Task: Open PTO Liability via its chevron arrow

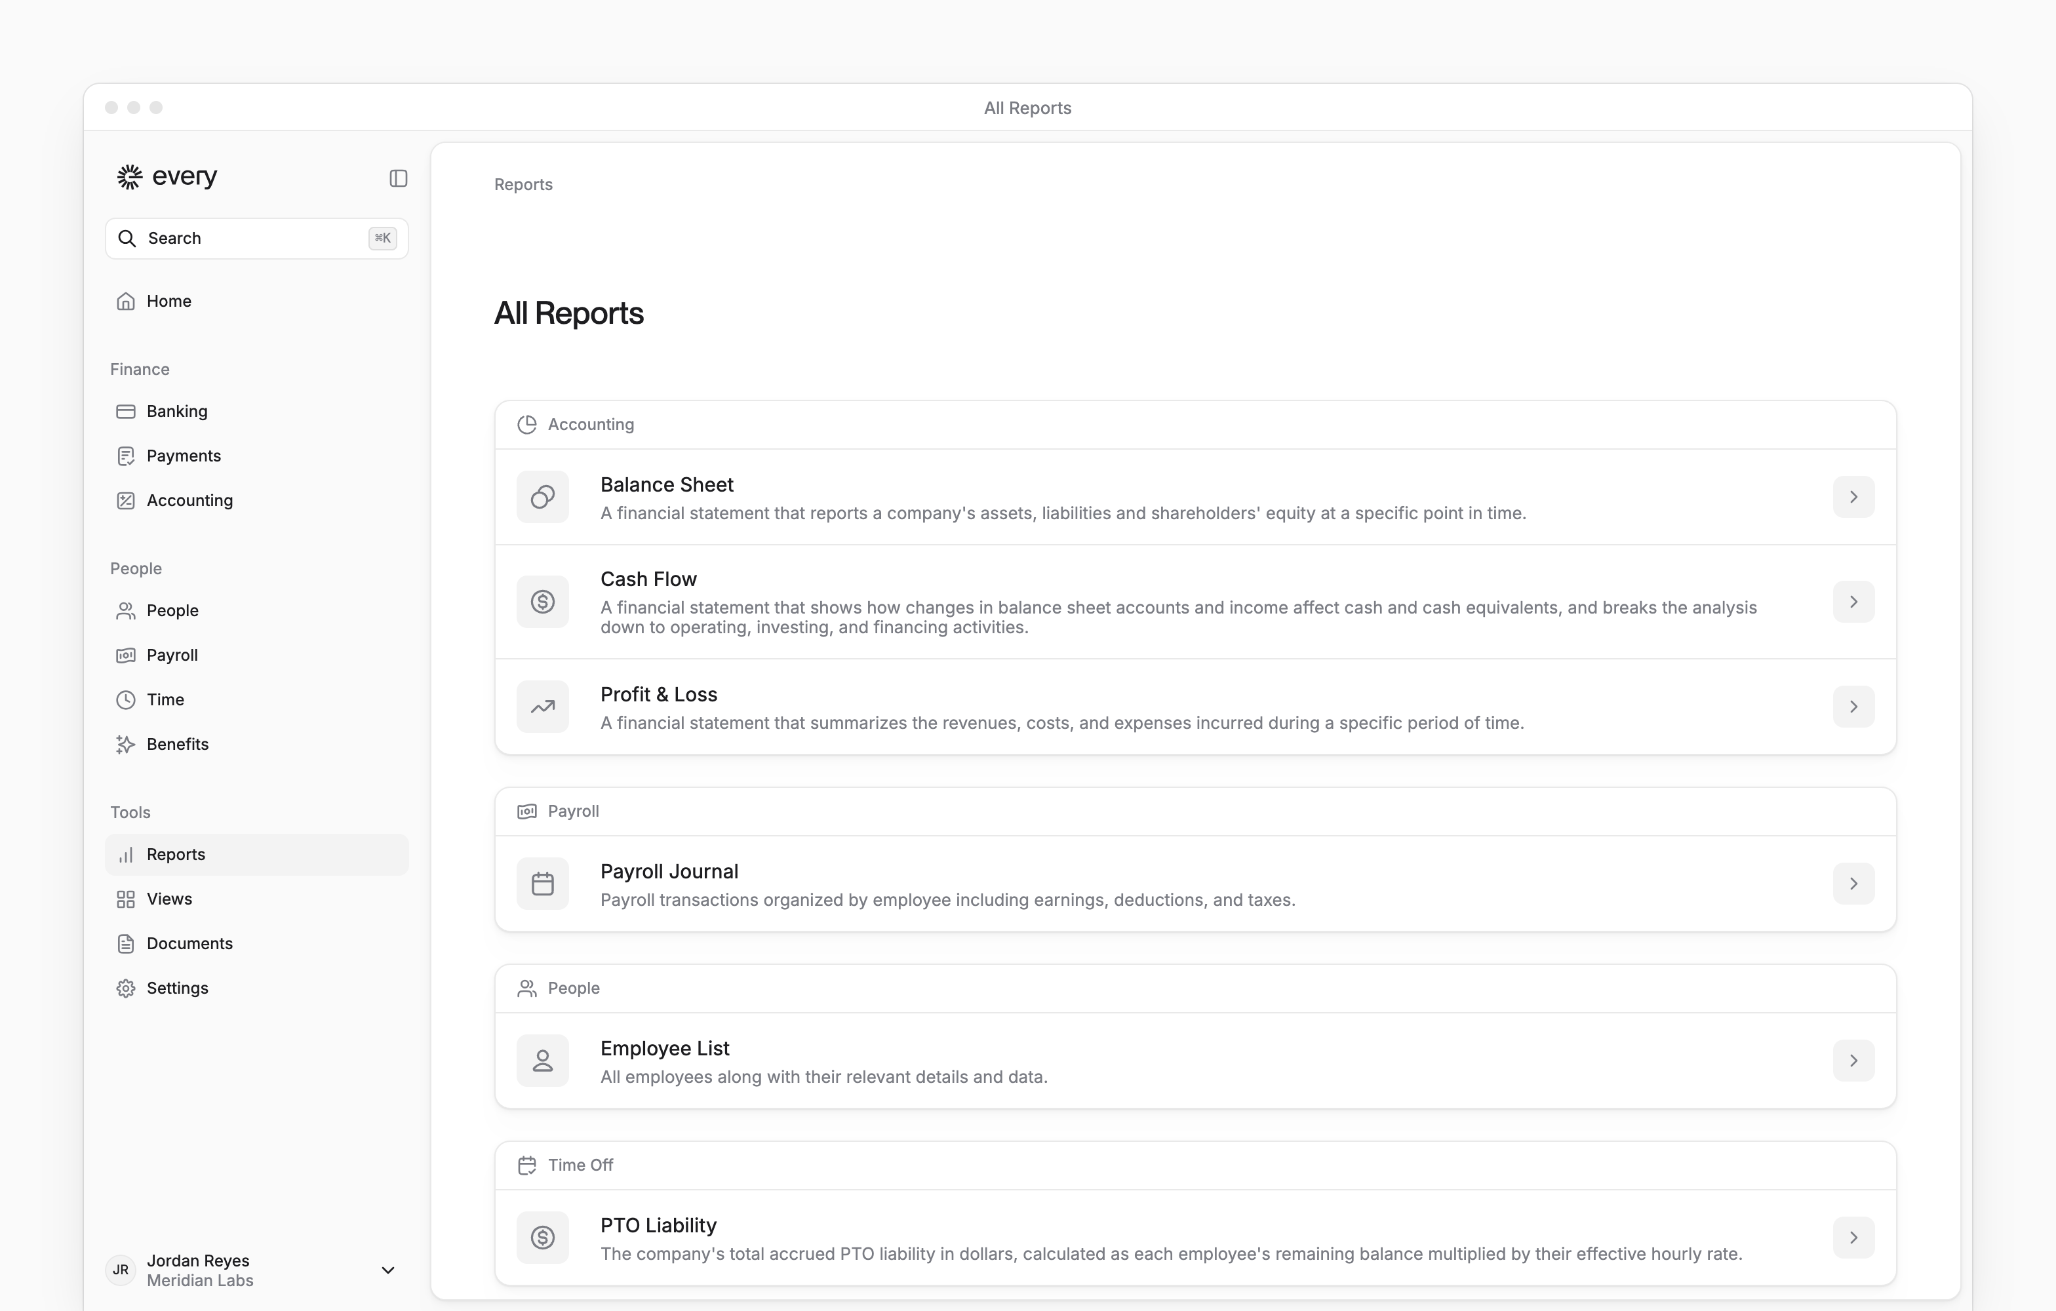Action: [1853, 1237]
